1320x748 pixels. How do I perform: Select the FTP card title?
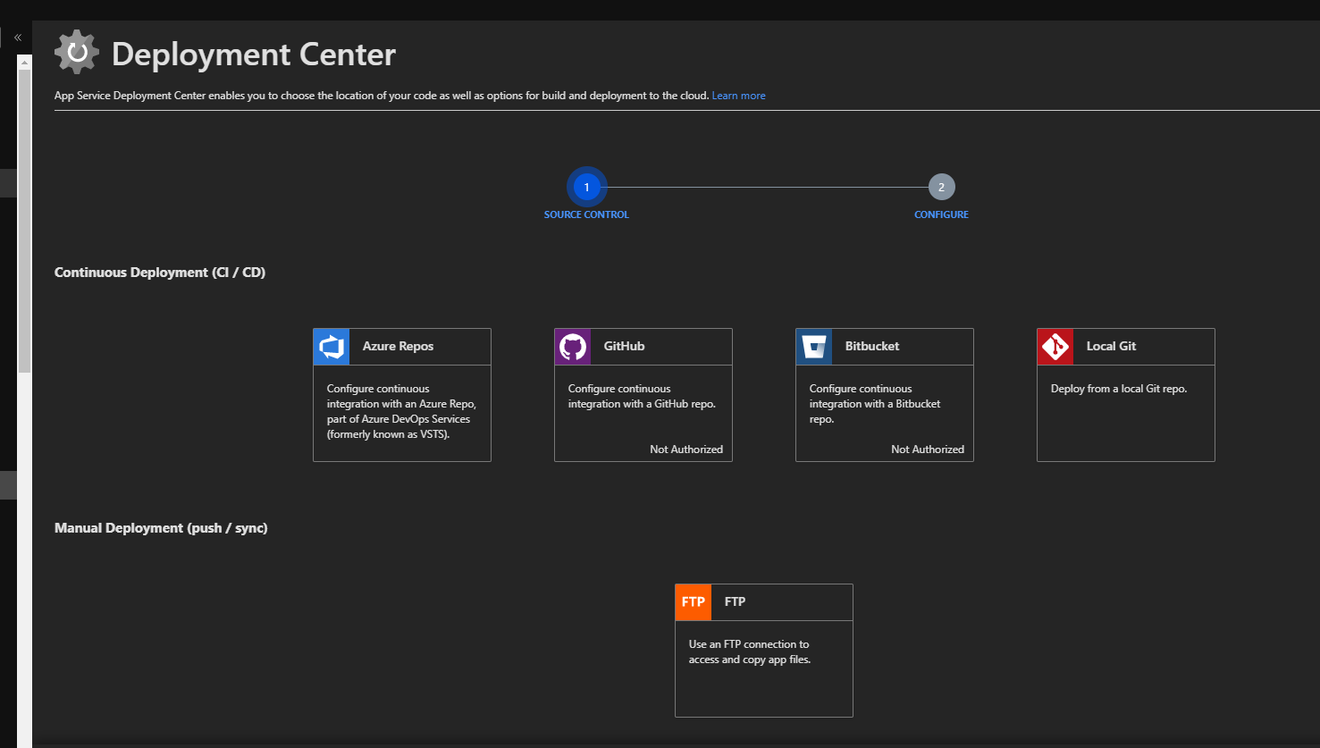(735, 602)
